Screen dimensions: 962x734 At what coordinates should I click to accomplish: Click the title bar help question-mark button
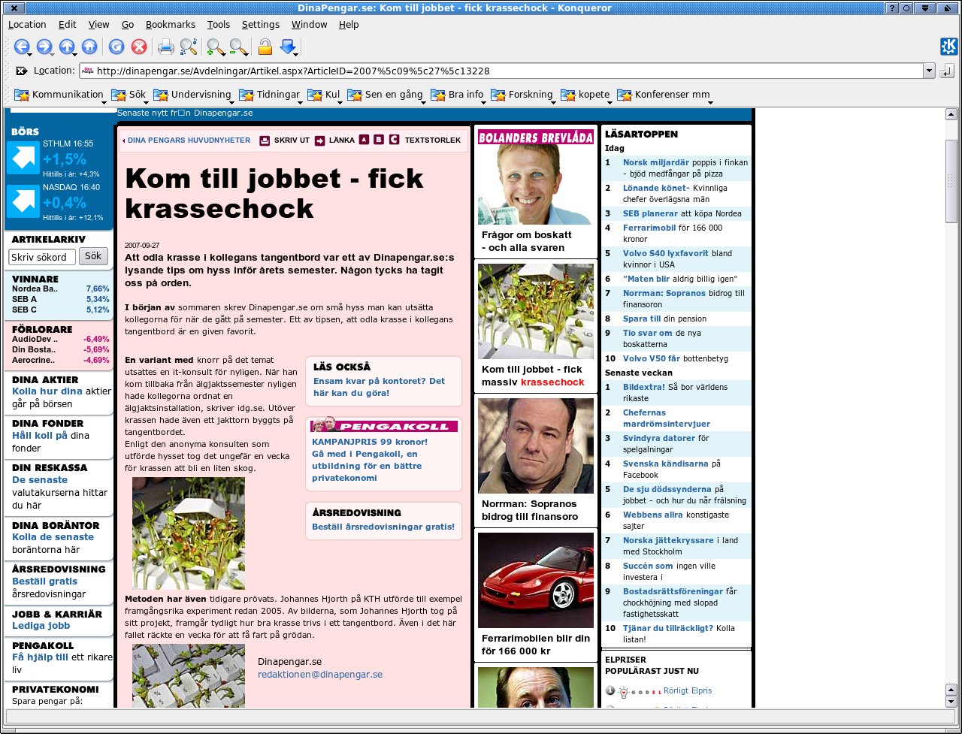[x=892, y=8]
